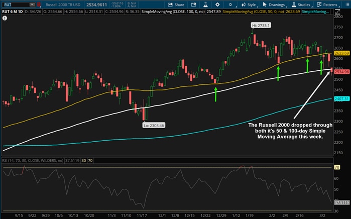
Task: Select SimpleMovingAvg (CLOSE, 100, 0, no) label
Action: 173,12
